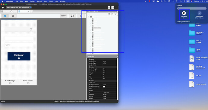Collapse the Borders property section

[88, 59]
